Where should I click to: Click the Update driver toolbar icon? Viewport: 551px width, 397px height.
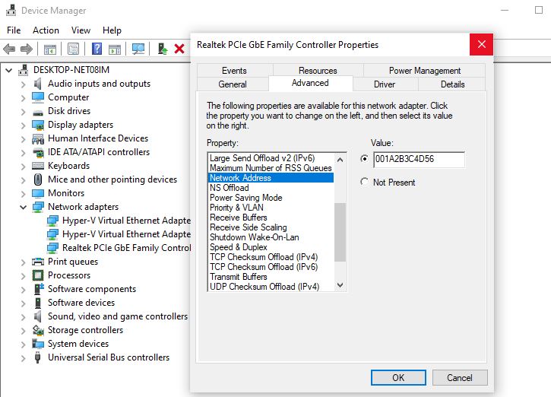(x=162, y=49)
